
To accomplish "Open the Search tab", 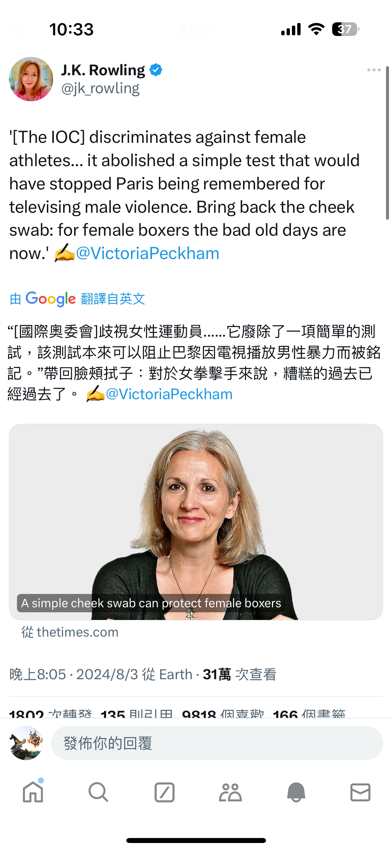I will (98, 792).
